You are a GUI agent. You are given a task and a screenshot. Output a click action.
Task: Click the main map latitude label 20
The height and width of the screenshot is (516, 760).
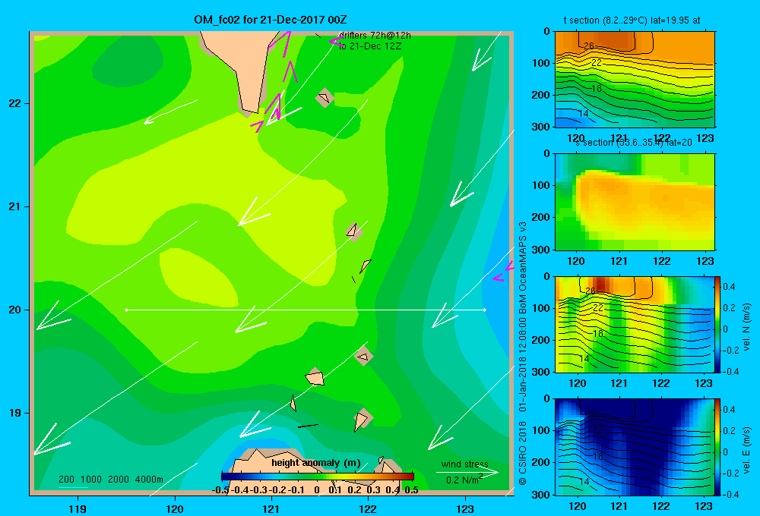pos(14,310)
